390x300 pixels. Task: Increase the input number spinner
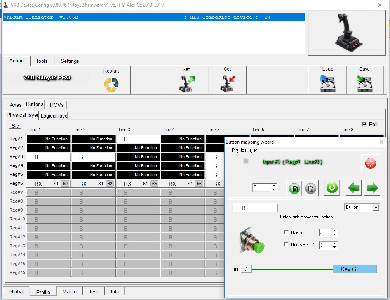point(274,185)
